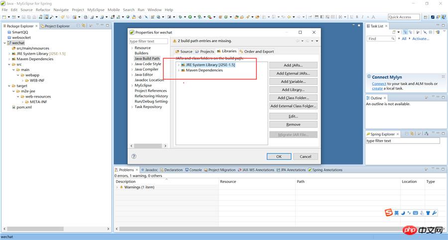Open the Window menu
This screenshot has width=448, height=240.
tap(155, 10)
